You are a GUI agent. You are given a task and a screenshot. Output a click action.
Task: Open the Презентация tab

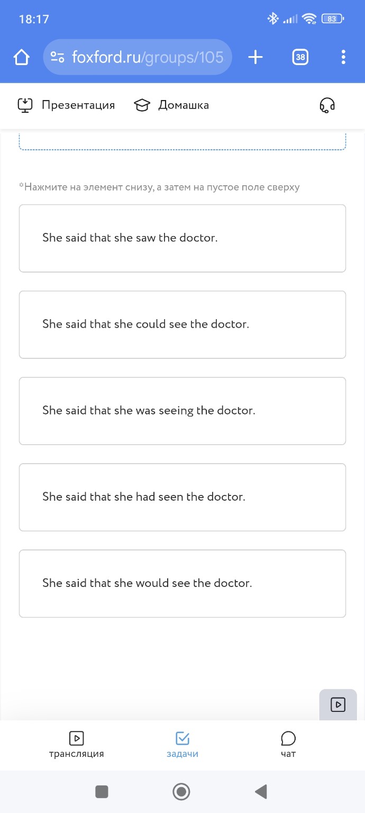pyautogui.click(x=66, y=105)
